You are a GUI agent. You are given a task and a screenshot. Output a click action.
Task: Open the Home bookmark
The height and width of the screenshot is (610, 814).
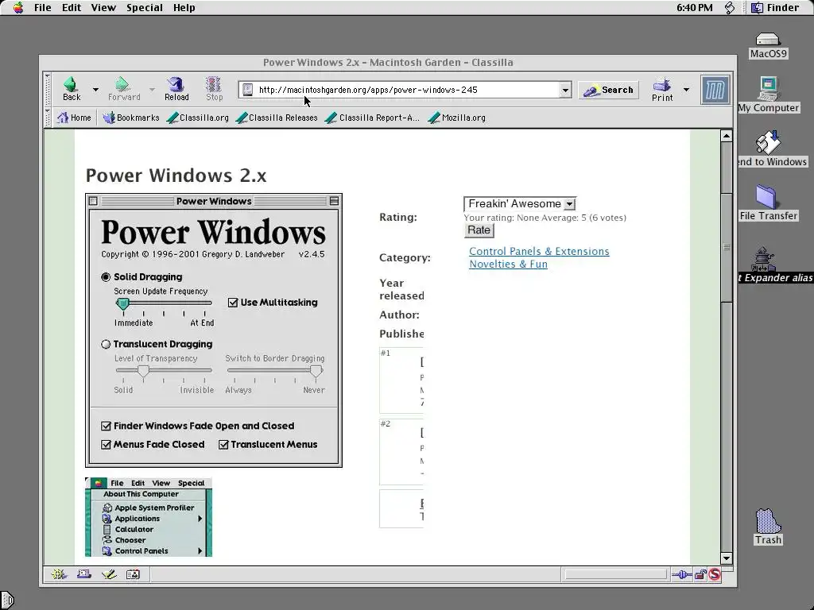click(x=74, y=118)
